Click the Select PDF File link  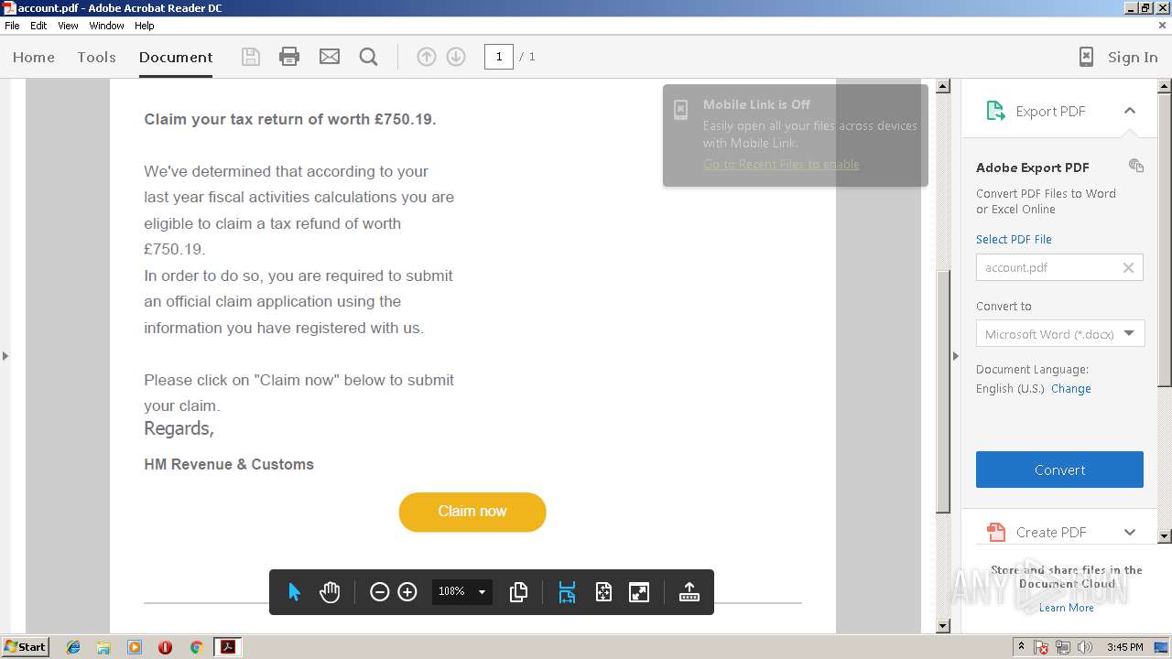[x=1014, y=239]
